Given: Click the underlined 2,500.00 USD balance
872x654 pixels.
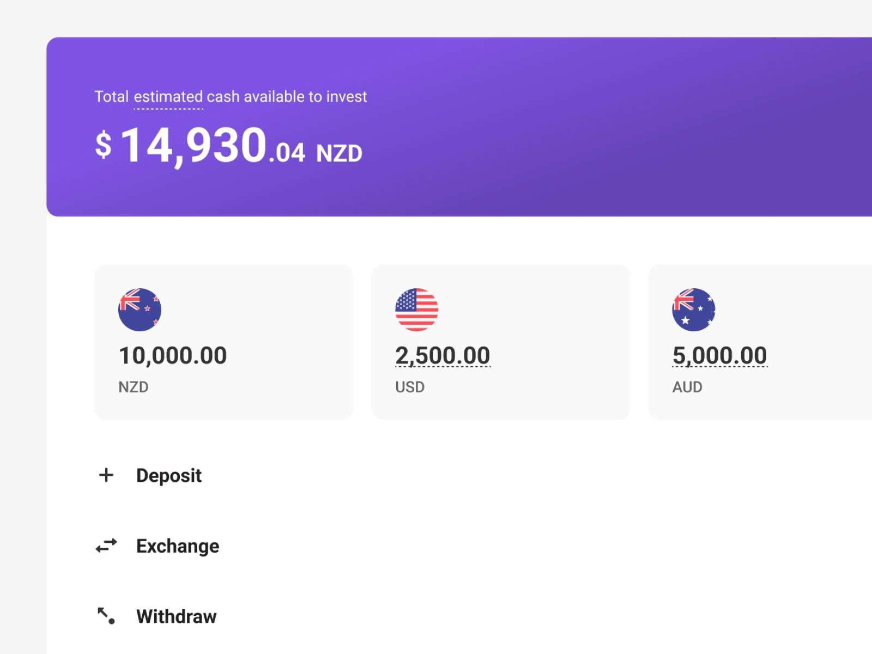Looking at the screenshot, I should 443,356.
